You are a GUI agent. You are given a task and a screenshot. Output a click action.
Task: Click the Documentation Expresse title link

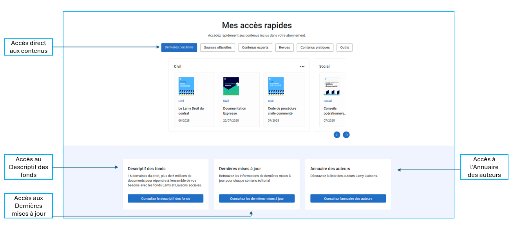236,110
